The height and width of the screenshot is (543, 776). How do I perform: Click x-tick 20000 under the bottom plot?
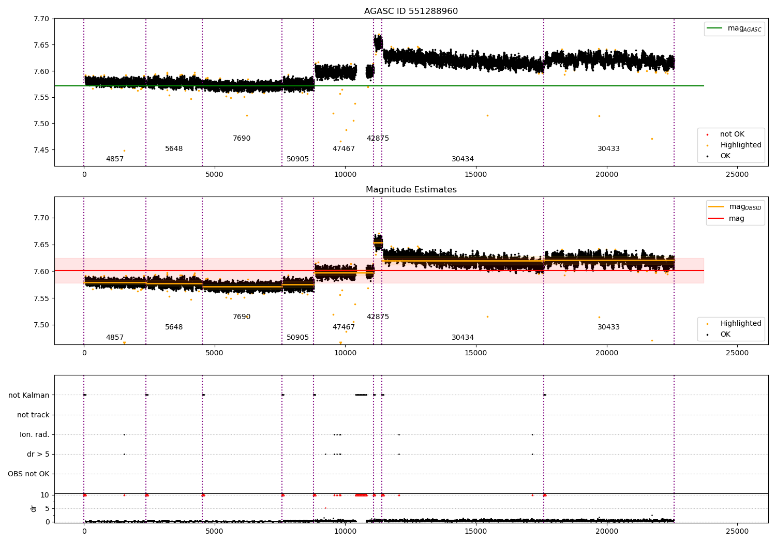click(x=607, y=531)
